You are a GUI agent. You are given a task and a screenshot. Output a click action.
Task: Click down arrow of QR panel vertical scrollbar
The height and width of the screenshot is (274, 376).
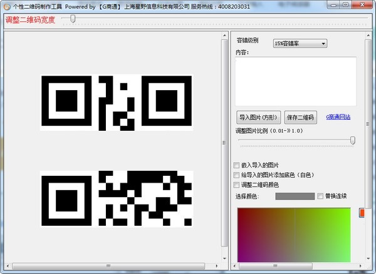(x=224, y=258)
